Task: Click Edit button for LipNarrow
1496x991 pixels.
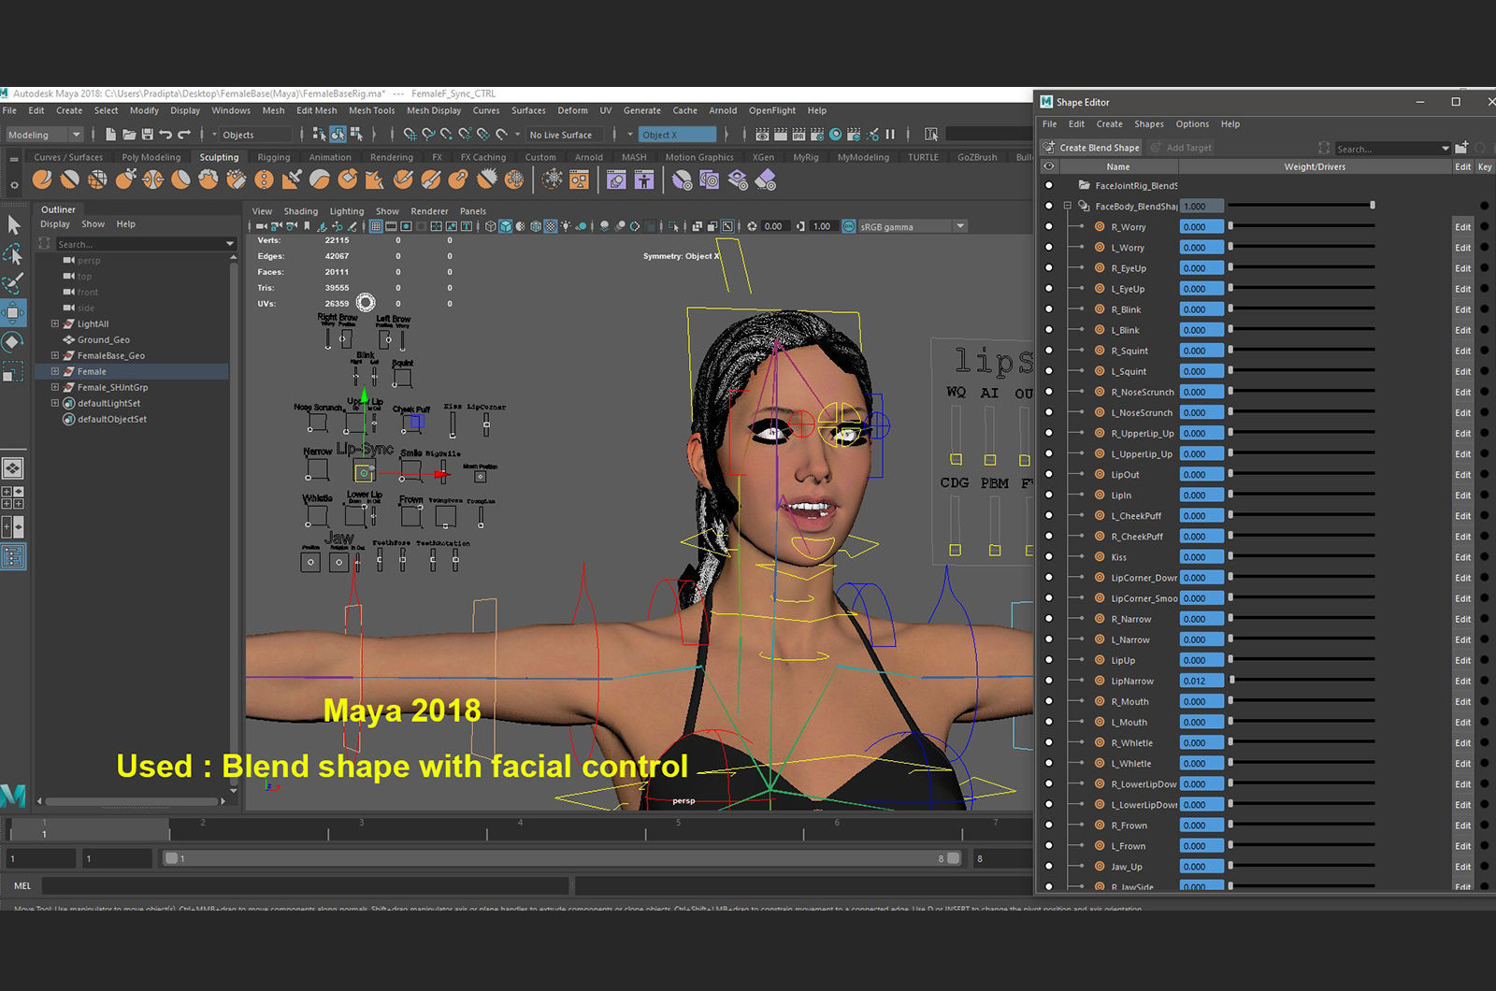Action: coord(1462,681)
